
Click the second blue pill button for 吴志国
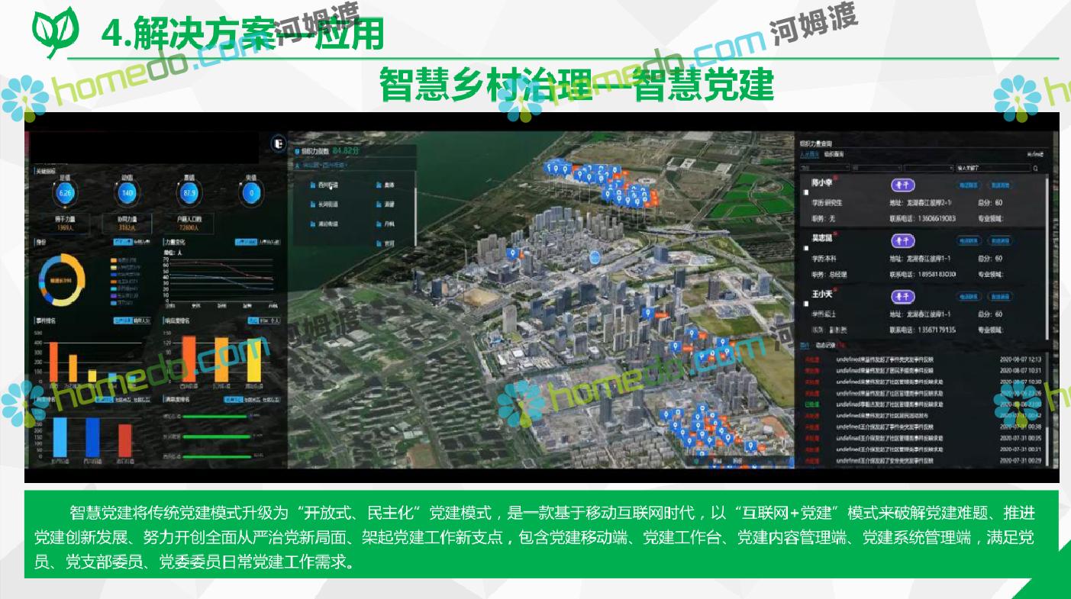[1001, 241]
